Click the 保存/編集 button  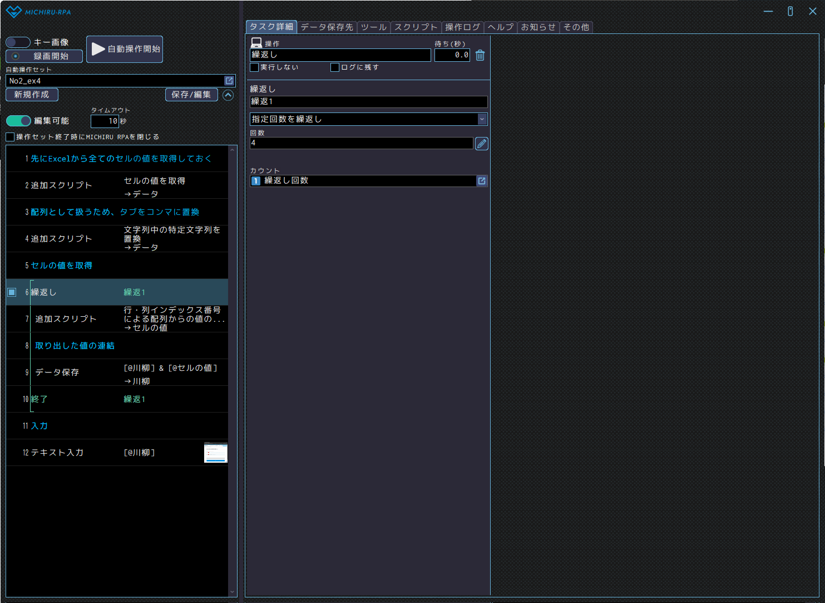tap(191, 95)
